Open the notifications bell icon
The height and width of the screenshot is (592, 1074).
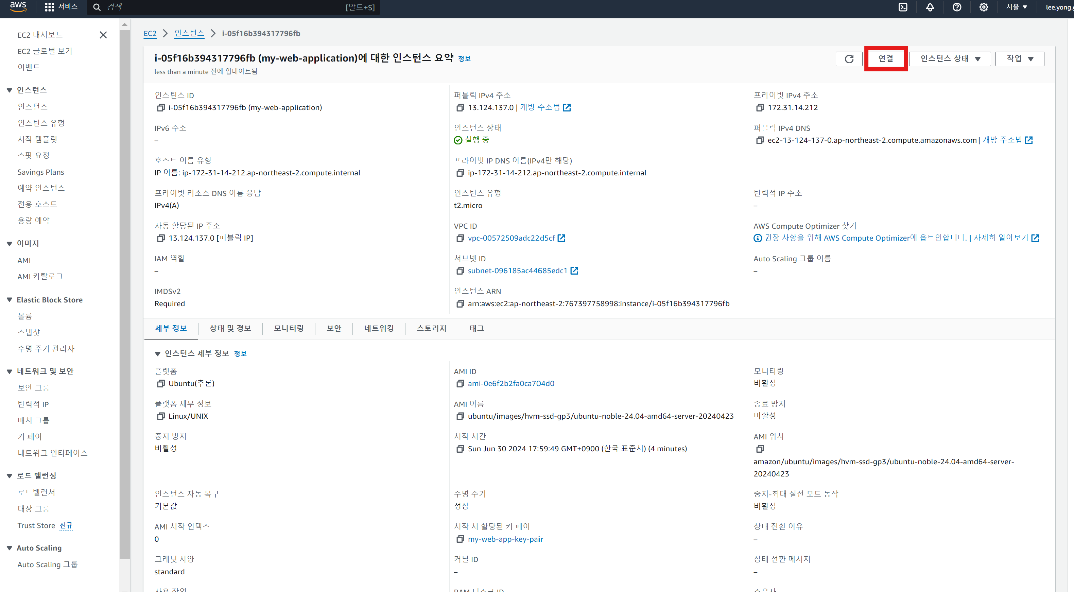click(x=930, y=7)
